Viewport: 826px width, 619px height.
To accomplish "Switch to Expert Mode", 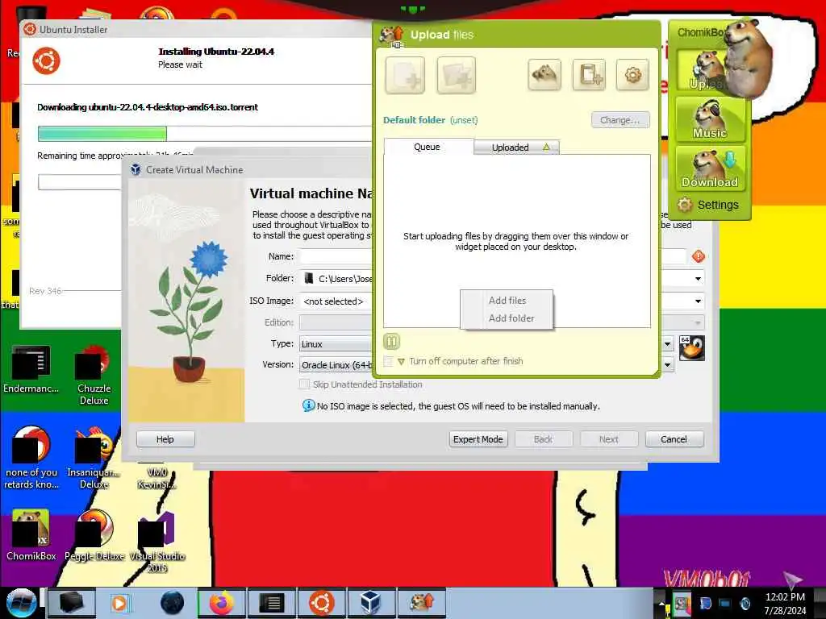I will pyautogui.click(x=478, y=439).
